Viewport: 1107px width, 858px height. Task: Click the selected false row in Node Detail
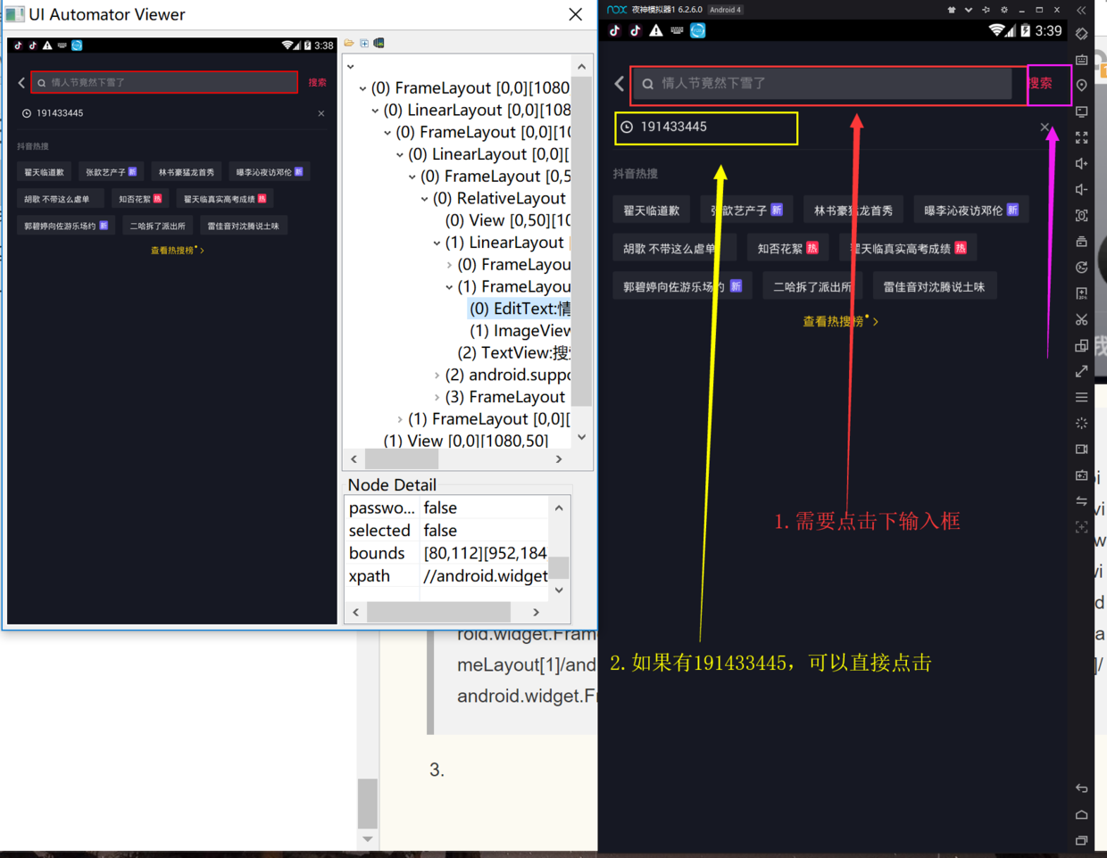tap(447, 531)
